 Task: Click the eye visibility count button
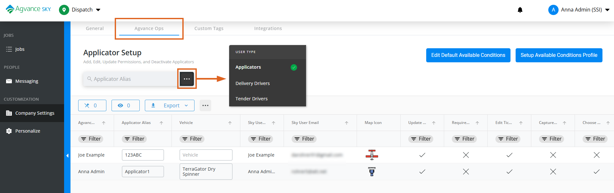126,105
